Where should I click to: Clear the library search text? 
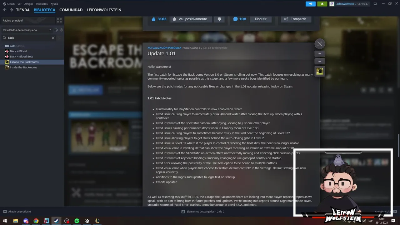(x=53, y=38)
